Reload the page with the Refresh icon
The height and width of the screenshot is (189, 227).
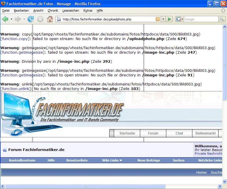pos(31,19)
